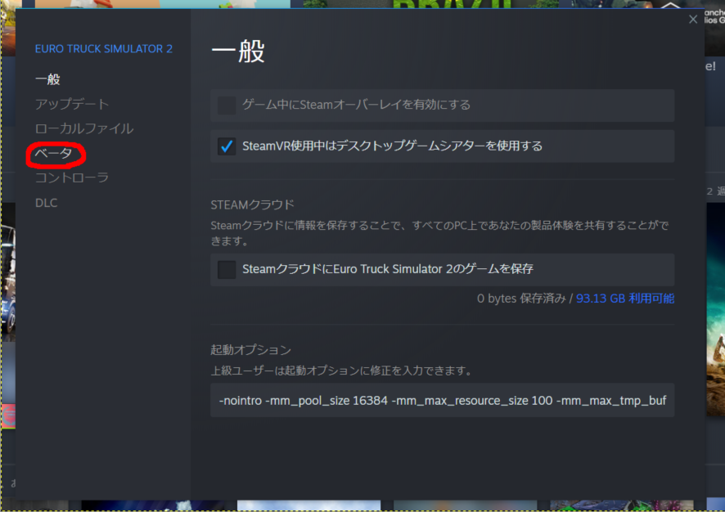Click the 一般 page heading
725x512 pixels.
pyautogui.click(x=237, y=52)
